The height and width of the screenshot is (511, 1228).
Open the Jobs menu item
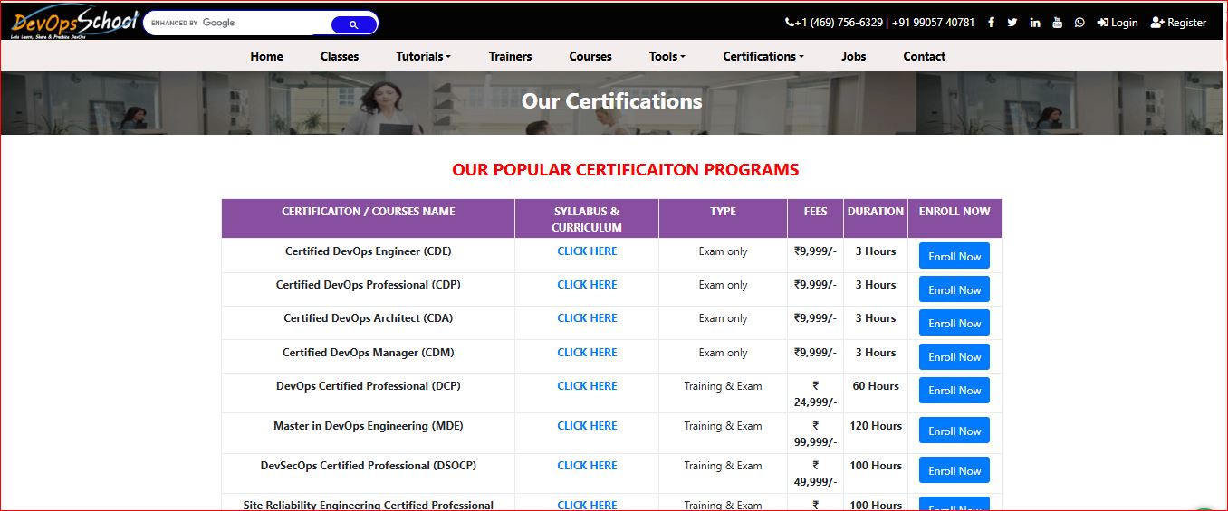click(x=853, y=56)
